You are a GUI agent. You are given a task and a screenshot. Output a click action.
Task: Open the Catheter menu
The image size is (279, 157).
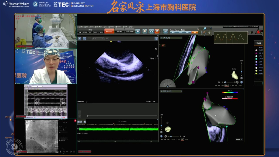coord(98,27)
